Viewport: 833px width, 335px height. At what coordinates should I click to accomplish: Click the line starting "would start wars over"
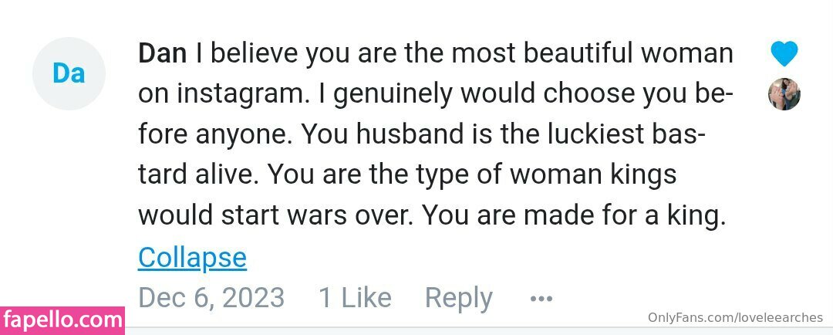point(432,216)
